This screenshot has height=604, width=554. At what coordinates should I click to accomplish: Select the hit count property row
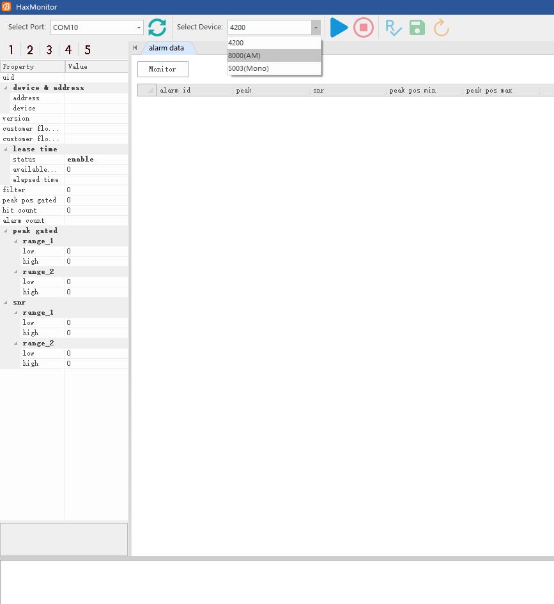(x=64, y=210)
